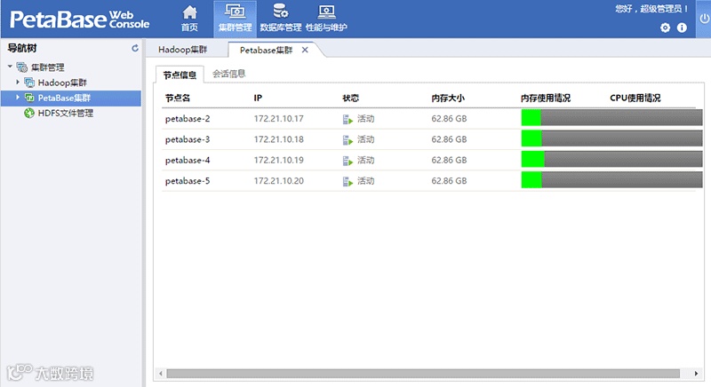This screenshot has width=711, height=387.
Task: Open 性能与维护 performance and maintenance
Action: click(326, 19)
